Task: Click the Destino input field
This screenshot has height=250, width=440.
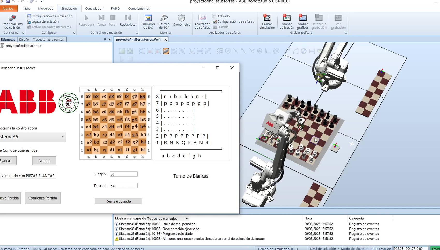Action: tap(124, 186)
